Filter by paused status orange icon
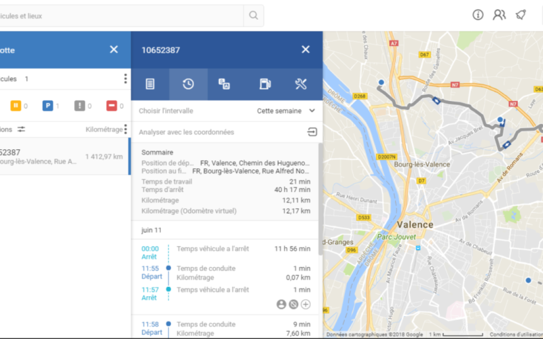543x339 pixels. (x=16, y=106)
